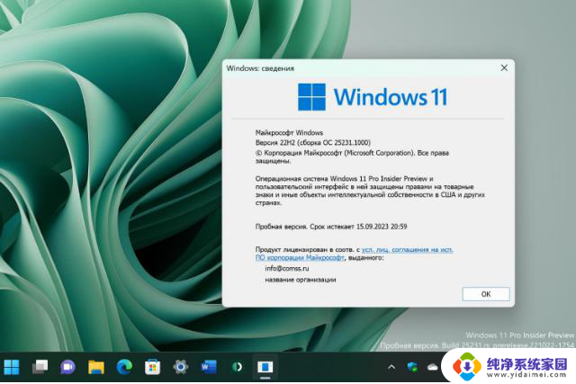Image resolution: width=576 pixels, height=384 pixels.
Task: Launch the Chat app from taskbar
Action: [67, 367]
